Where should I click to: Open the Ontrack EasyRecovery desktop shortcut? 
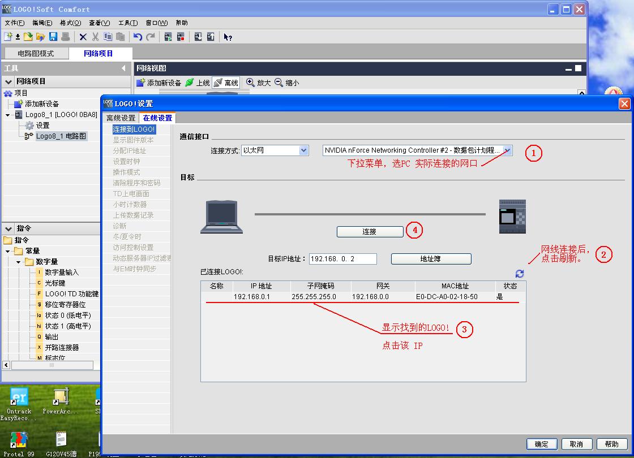point(18,404)
